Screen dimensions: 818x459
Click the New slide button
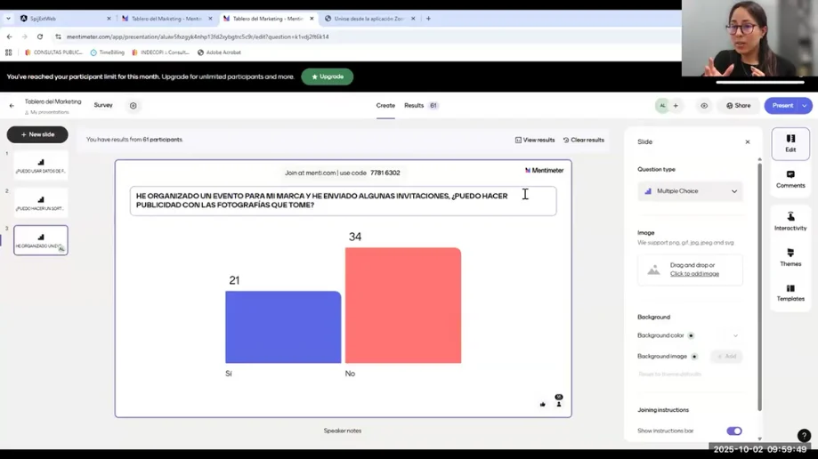pyautogui.click(x=37, y=134)
